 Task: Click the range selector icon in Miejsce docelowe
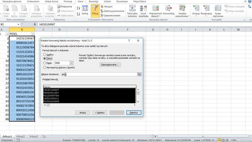(x=139, y=74)
